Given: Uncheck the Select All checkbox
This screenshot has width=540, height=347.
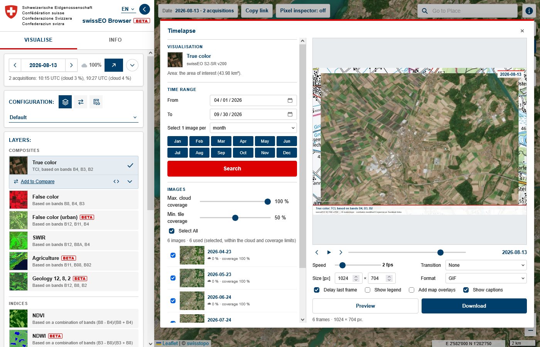Looking at the screenshot, I should click(x=172, y=231).
